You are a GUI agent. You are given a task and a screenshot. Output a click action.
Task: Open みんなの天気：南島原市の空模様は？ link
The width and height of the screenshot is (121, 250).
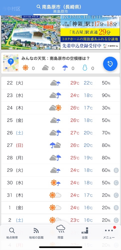tap(55, 58)
